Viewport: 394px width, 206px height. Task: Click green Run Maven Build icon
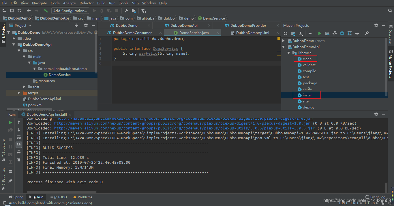coord(320,33)
